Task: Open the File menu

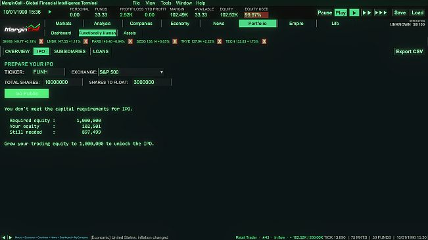Action: [x=136, y=3]
